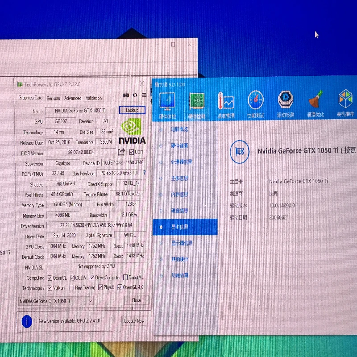Open 驱动检测 driver detection icon
Viewport: 357px width, 357px height.
(286, 104)
